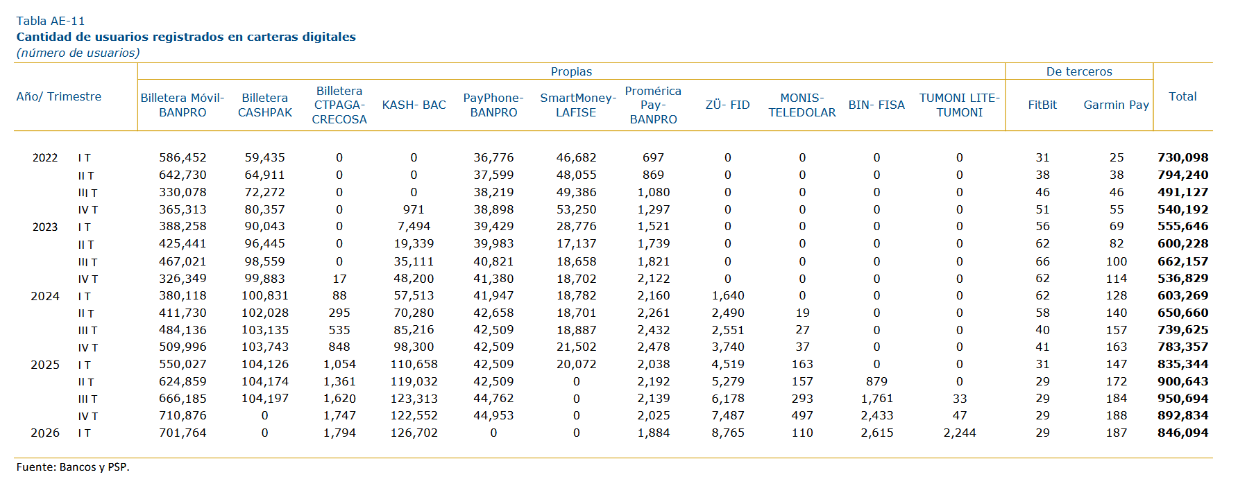Click the 'Fuente: Bancos y PSP.' footnote

(x=73, y=467)
